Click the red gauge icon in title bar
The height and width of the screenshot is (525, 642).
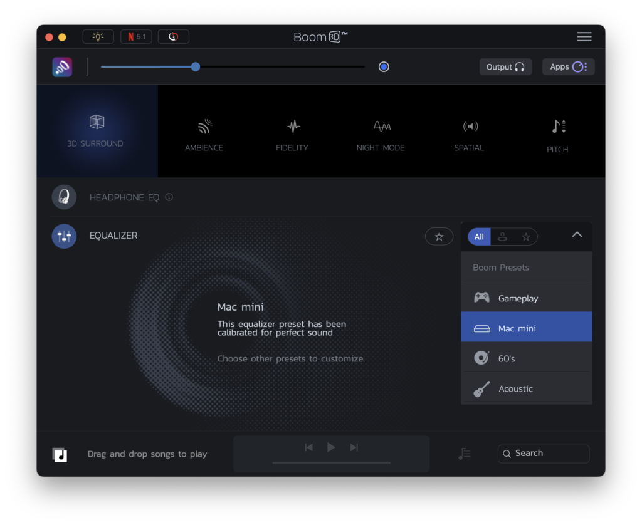[x=174, y=37]
